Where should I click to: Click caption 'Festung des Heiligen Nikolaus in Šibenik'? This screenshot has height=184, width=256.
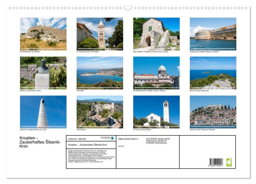coord(204,52)
